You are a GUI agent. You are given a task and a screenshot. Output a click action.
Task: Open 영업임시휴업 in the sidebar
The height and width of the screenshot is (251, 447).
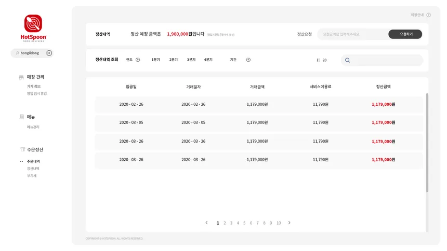click(37, 93)
